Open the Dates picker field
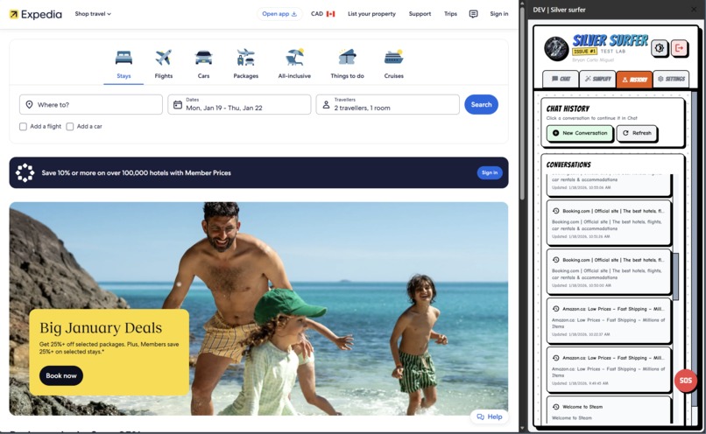Screen dimensions: 706x434 tap(239, 104)
